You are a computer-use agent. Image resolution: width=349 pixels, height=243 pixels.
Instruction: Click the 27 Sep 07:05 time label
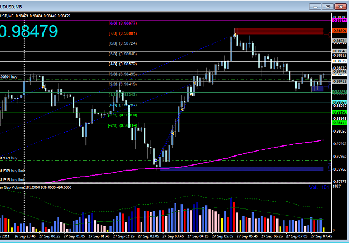297,236
